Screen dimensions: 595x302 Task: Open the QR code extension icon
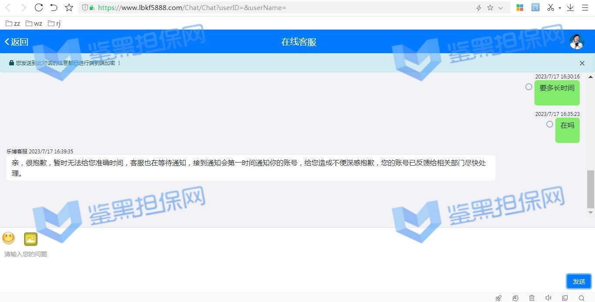point(535,7)
